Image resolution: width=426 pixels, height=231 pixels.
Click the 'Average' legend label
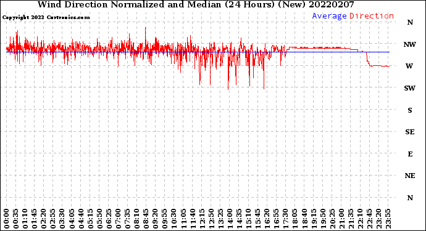[329, 16]
